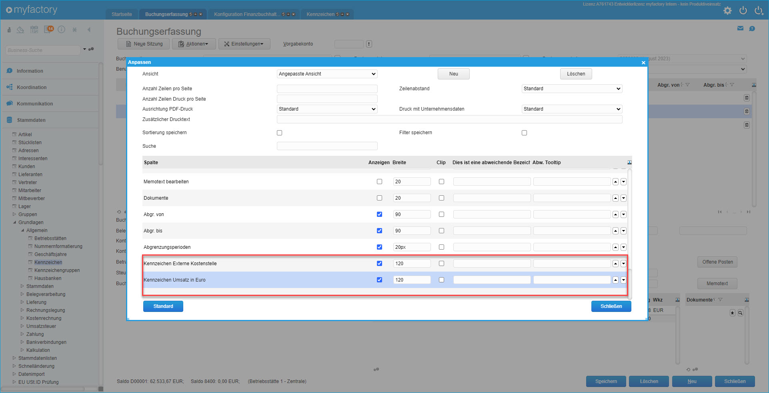Switch to the Startseite tab
The width and height of the screenshot is (769, 393).
pyautogui.click(x=122, y=14)
